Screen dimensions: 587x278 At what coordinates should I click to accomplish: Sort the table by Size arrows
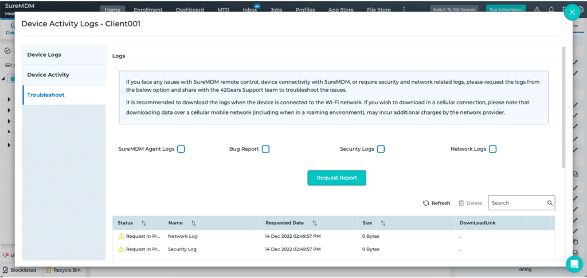pos(383,223)
